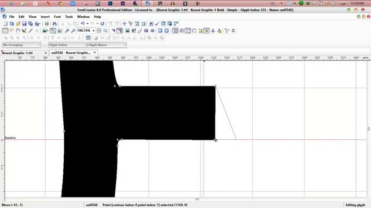Click the Zoom in magnifier icon
Image resolution: width=371 pixels, height=208 pixels.
(67, 31)
